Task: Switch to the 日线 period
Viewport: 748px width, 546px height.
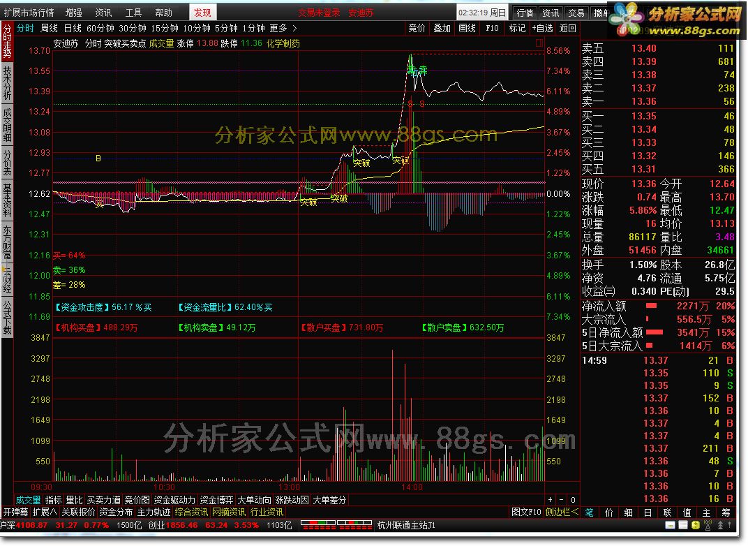Action: pyautogui.click(x=73, y=28)
